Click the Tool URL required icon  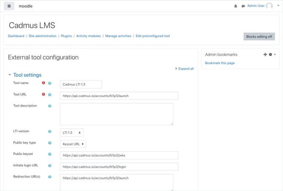tap(44, 94)
